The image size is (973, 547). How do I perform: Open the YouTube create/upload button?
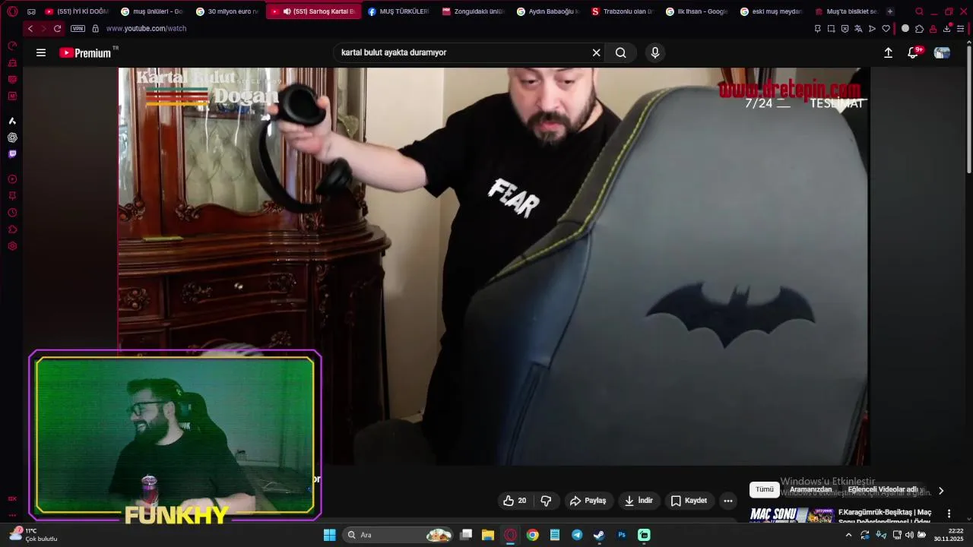click(888, 52)
